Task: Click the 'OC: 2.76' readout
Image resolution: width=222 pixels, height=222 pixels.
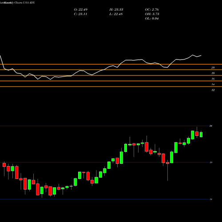Action: tap(152, 10)
